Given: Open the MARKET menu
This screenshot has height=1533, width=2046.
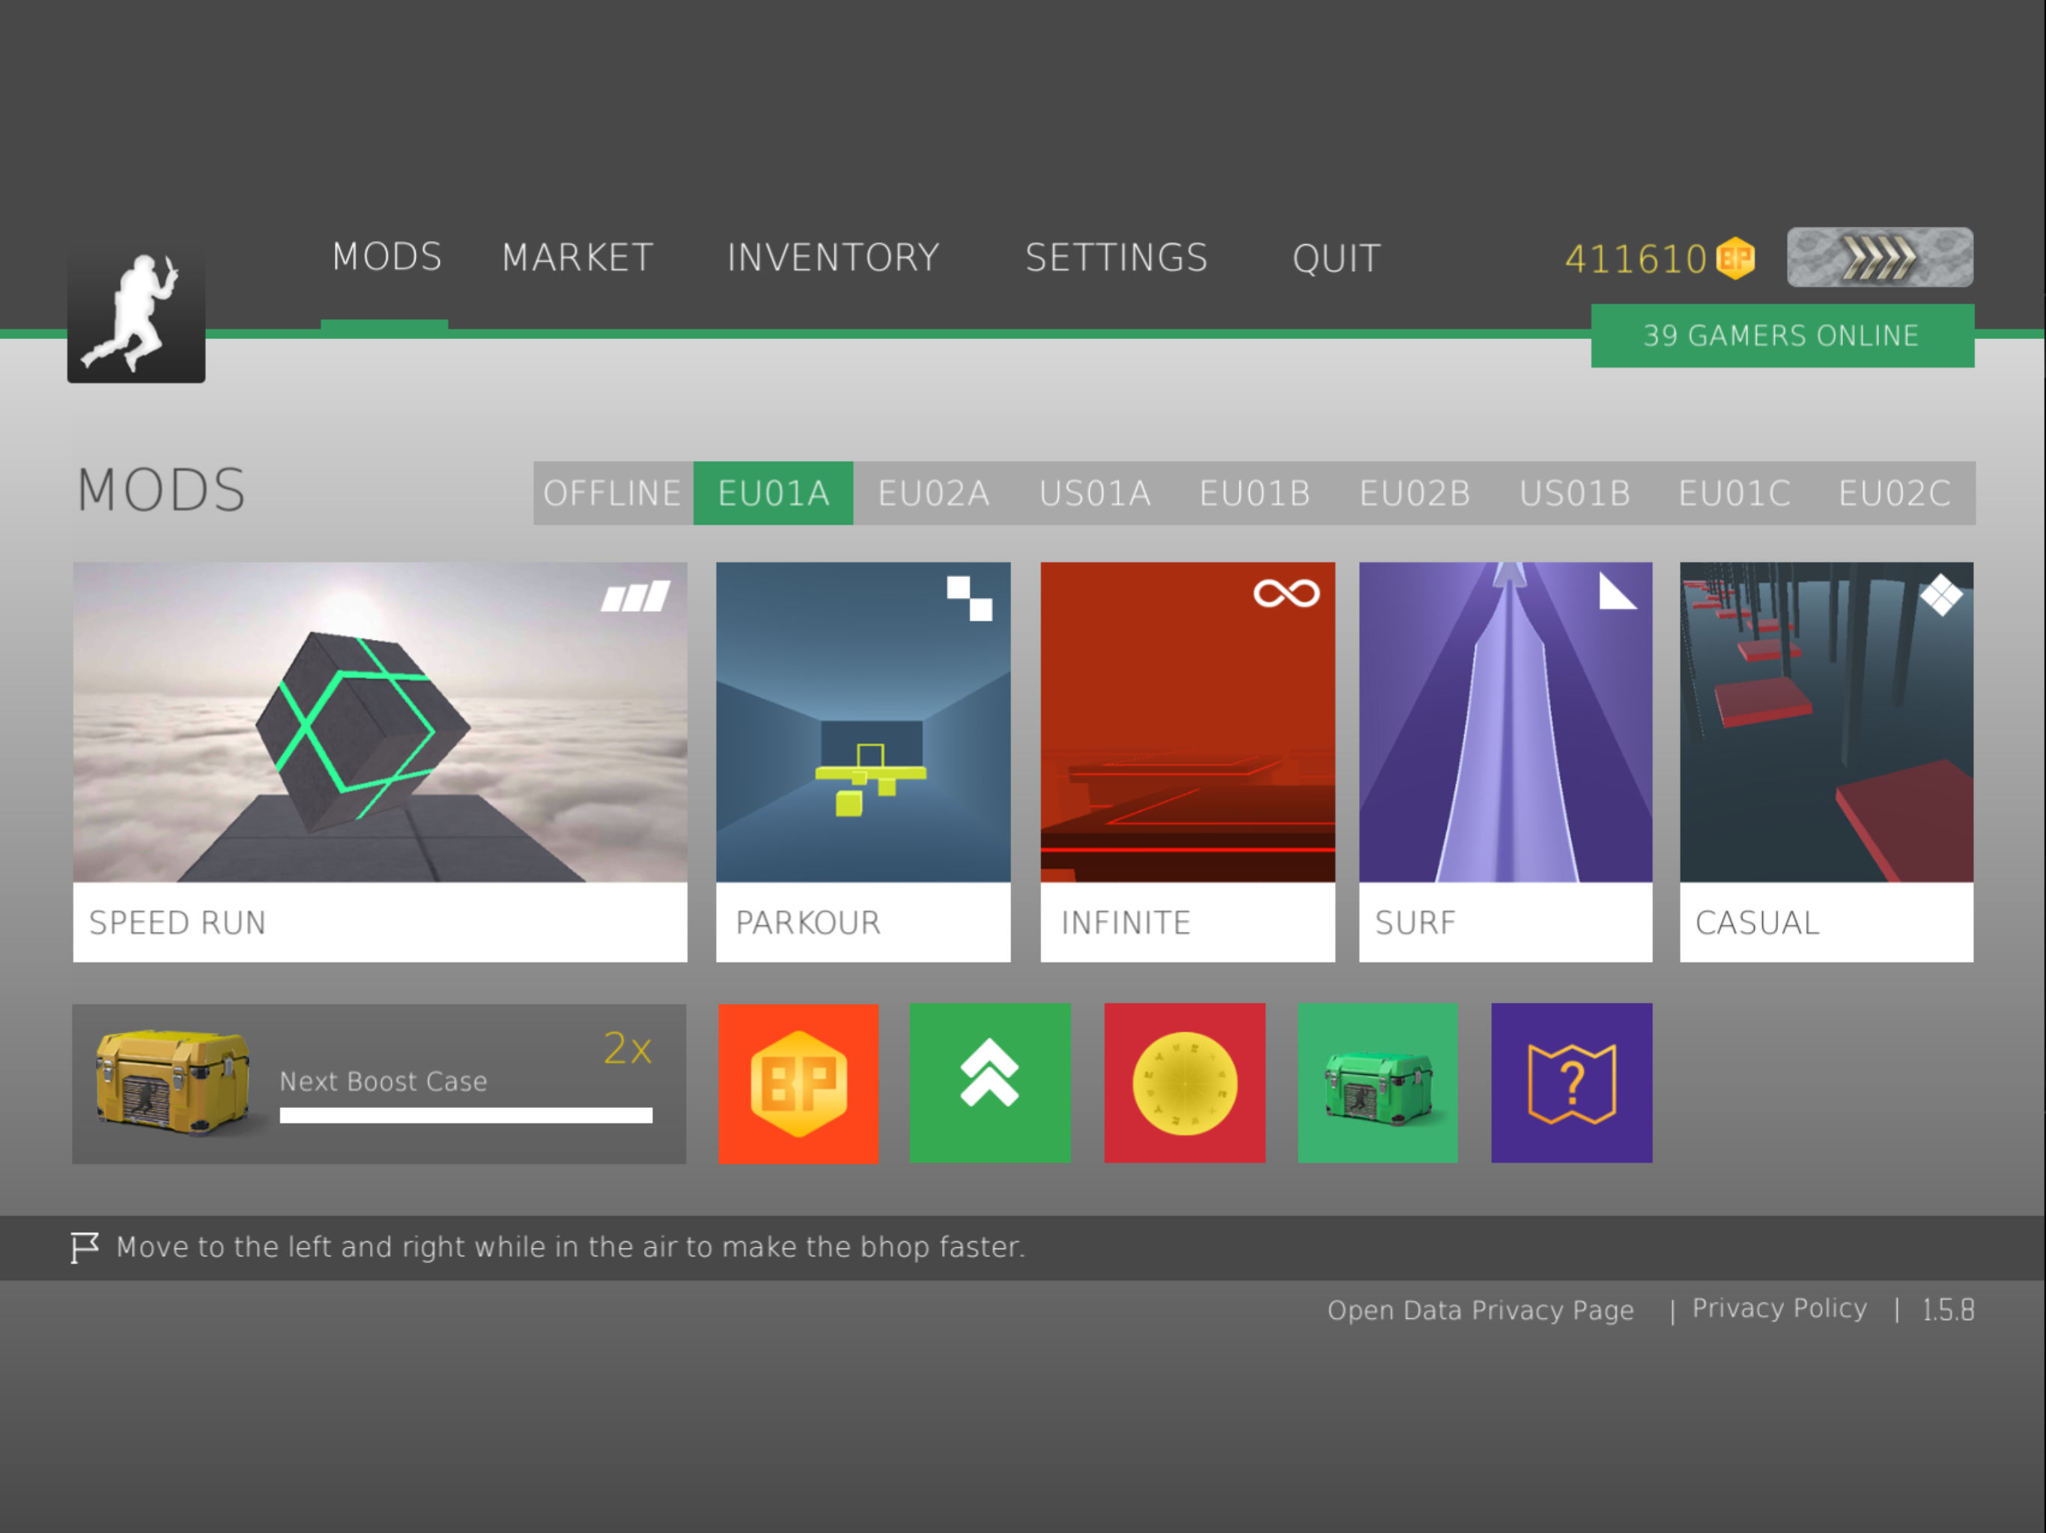Looking at the screenshot, I should click(577, 257).
